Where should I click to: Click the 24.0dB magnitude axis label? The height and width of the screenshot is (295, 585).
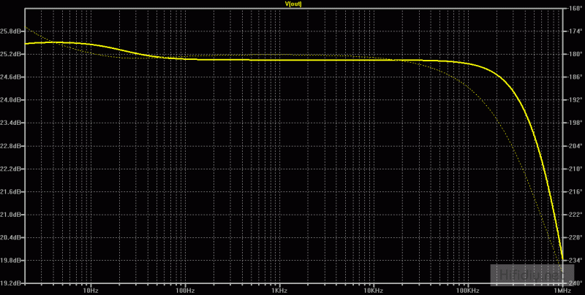pyautogui.click(x=11, y=100)
